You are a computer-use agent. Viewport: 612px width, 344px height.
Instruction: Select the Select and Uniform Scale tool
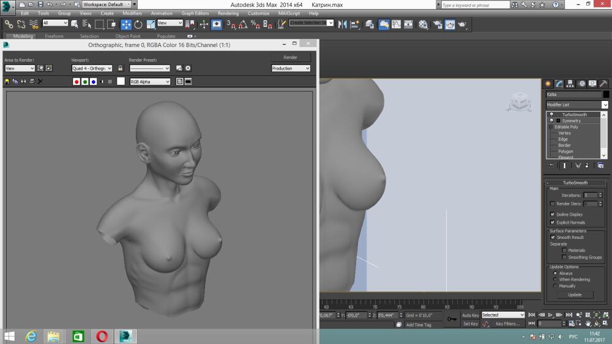151,24
